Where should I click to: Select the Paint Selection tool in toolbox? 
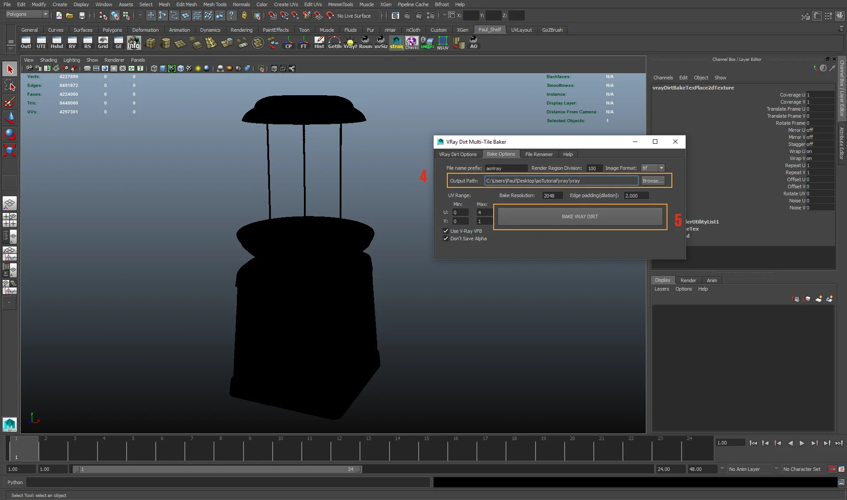[10, 102]
